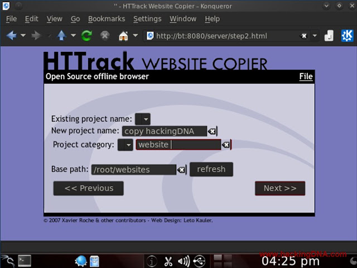
Task: Clear the Project category field
Action: point(226,145)
